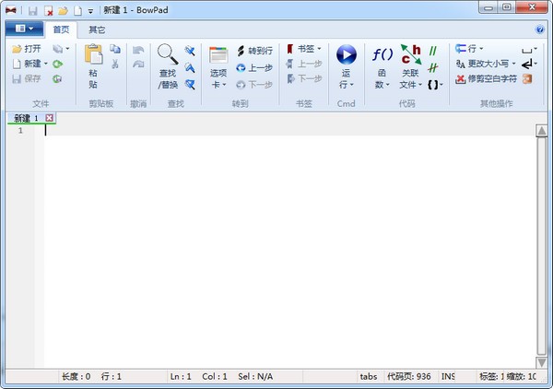Click 修剪空白字符 trim whitespace button
The height and width of the screenshot is (389, 553).
(487, 78)
